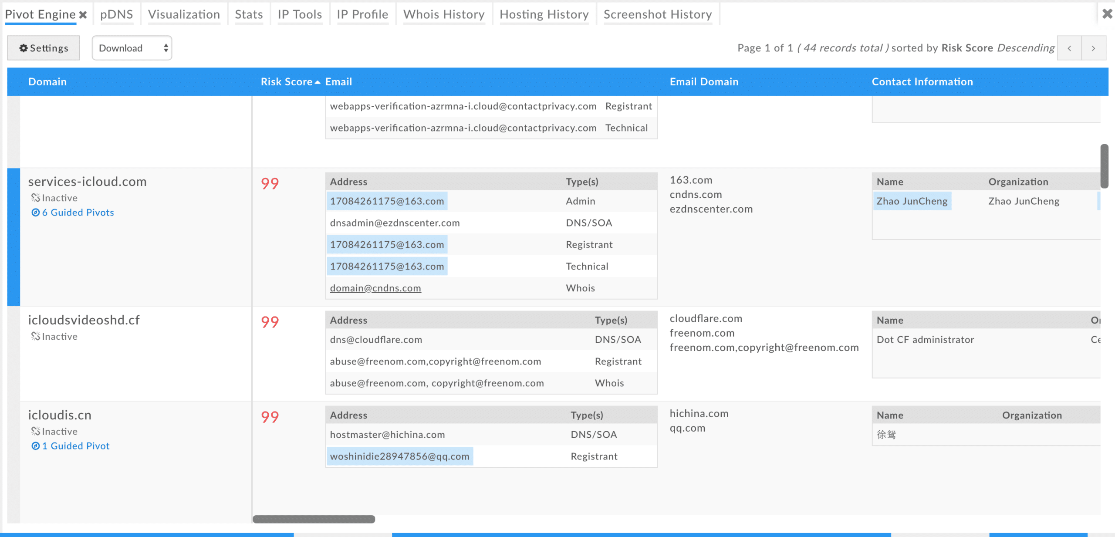Go to next results page
The height and width of the screenshot is (537, 1115).
coord(1093,48)
